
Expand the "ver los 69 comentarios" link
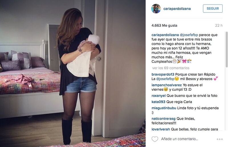[171, 68]
